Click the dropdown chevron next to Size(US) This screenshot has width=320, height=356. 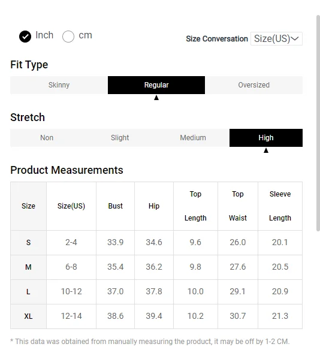pos(295,38)
